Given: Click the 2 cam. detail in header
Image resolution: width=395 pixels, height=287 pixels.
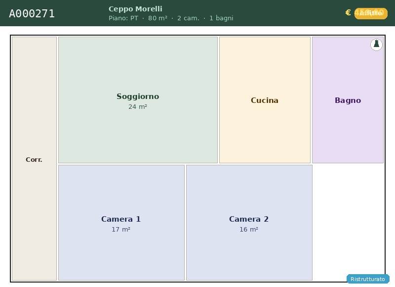Looking at the screenshot, I should point(188,18).
